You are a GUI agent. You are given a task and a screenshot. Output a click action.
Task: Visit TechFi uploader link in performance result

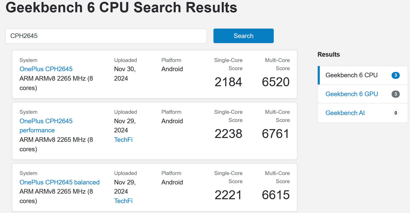coord(123,140)
